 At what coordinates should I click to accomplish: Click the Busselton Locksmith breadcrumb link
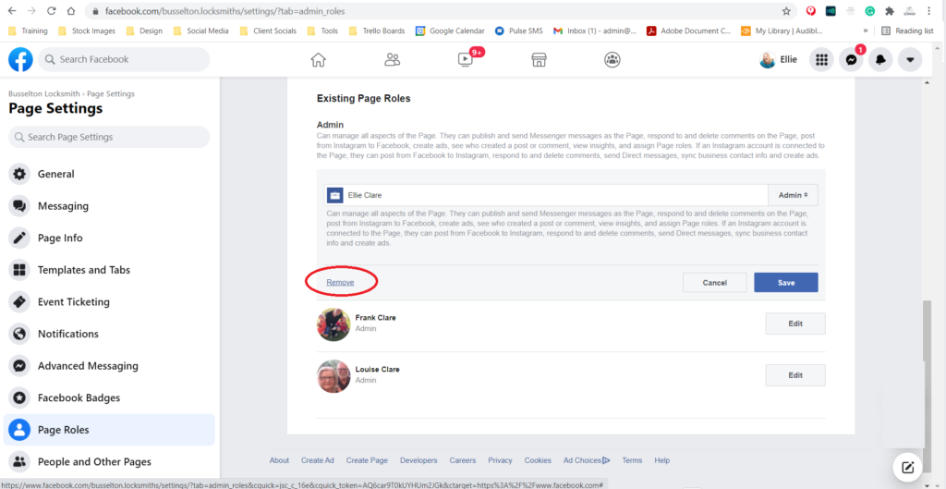point(44,94)
